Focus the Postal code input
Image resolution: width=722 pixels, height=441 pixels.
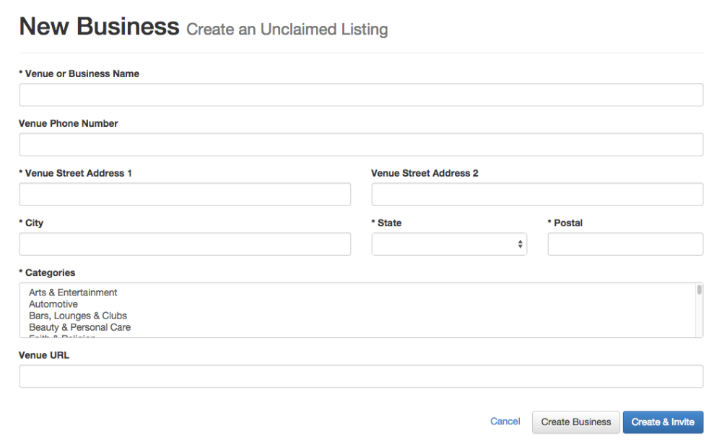[x=625, y=244]
